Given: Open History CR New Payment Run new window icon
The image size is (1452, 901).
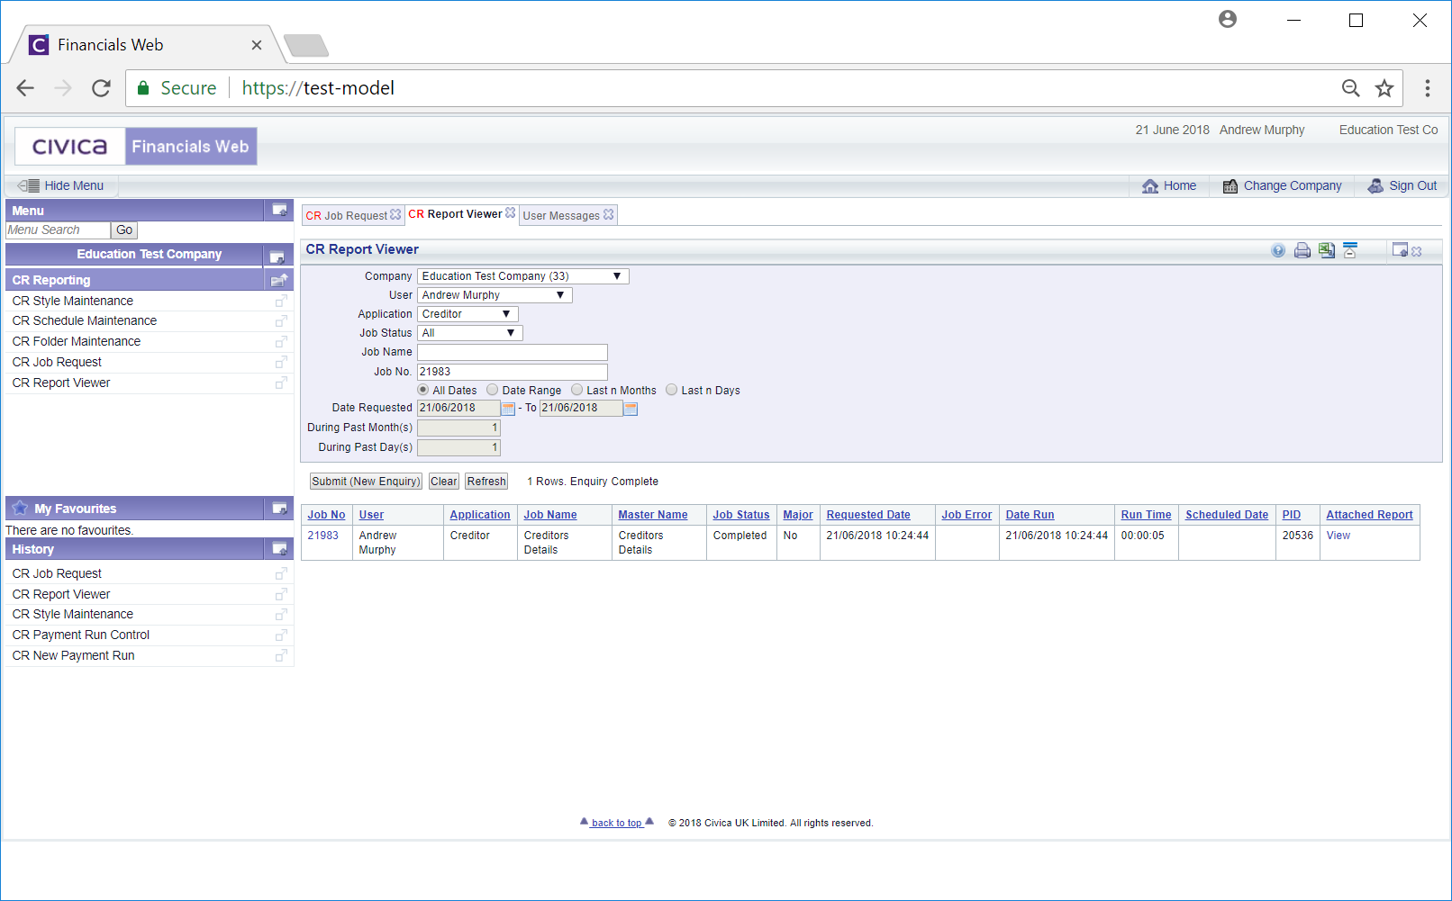Looking at the screenshot, I should (x=281, y=655).
